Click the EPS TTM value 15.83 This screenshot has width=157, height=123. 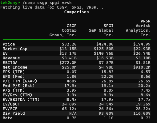pos(107,72)
